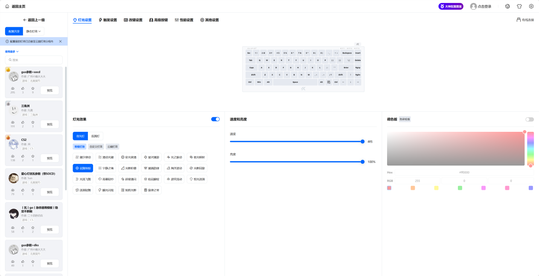Download the CS2 config via cloud icon
The height and width of the screenshot is (276, 539).
coord(13,156)
